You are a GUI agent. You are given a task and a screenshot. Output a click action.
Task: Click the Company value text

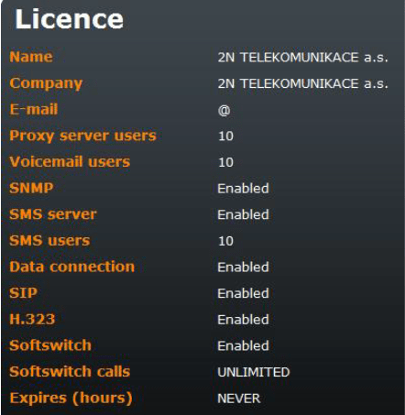302,83
